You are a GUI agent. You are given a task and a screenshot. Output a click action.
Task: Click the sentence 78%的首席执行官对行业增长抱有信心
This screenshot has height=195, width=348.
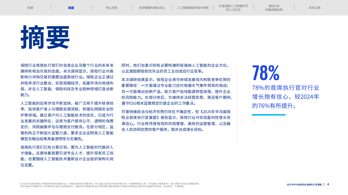286,97
